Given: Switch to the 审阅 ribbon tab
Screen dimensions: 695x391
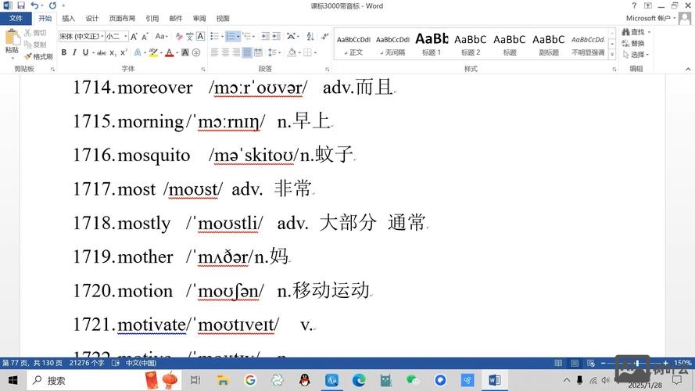Looking at the screenshot, I should point(199,18).
